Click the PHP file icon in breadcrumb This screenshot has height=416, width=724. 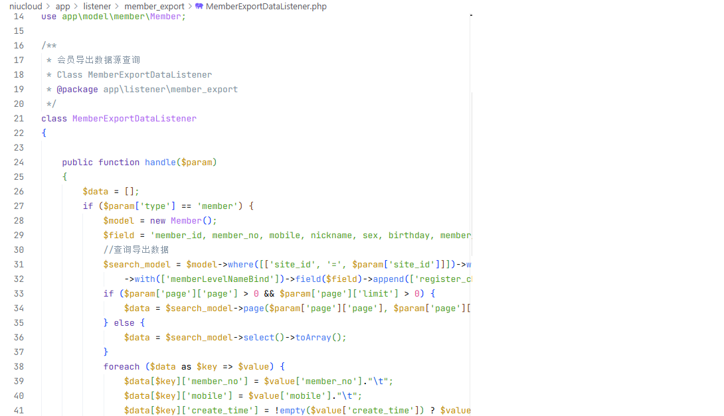(199, 7)
